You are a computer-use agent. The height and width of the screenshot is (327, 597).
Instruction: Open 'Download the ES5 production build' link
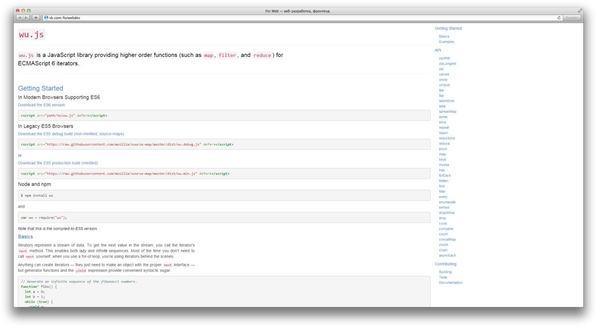pos(58,163)
